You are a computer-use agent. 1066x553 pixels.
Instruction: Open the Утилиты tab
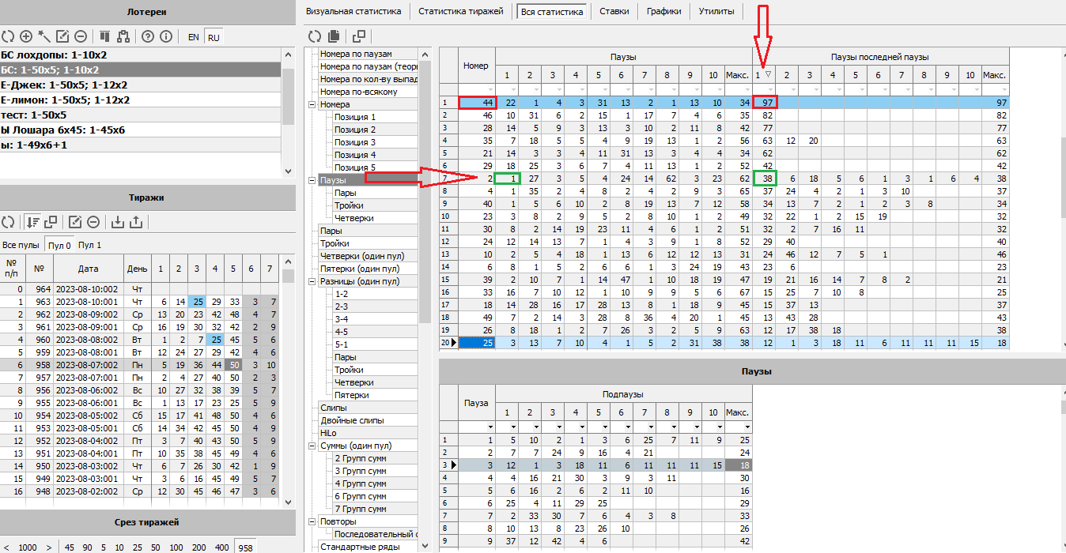716,11
